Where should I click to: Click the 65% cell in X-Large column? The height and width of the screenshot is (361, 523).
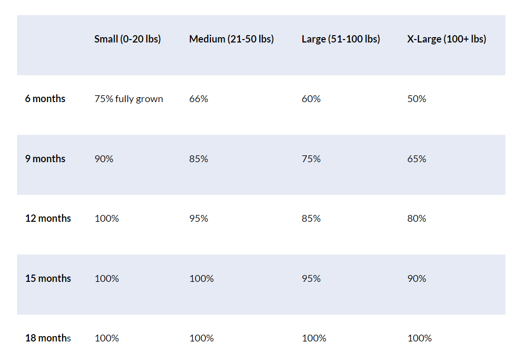[416, 159]
